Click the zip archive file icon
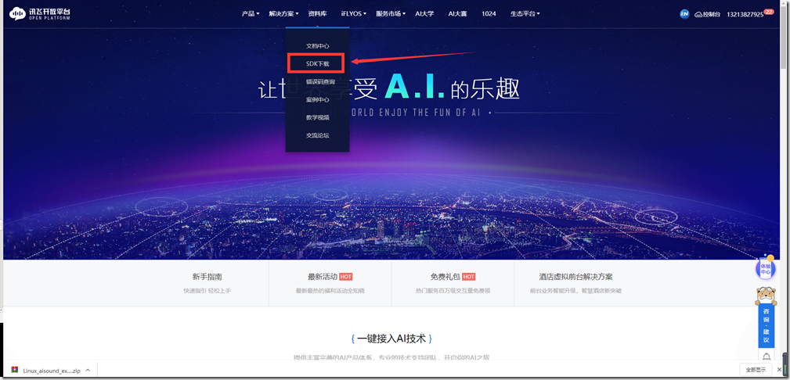Screen dimensions: 790x380 [x=15, y=370]
